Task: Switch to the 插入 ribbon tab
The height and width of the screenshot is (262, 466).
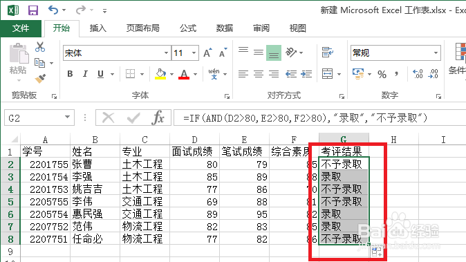Action: [x=97, y=28]
